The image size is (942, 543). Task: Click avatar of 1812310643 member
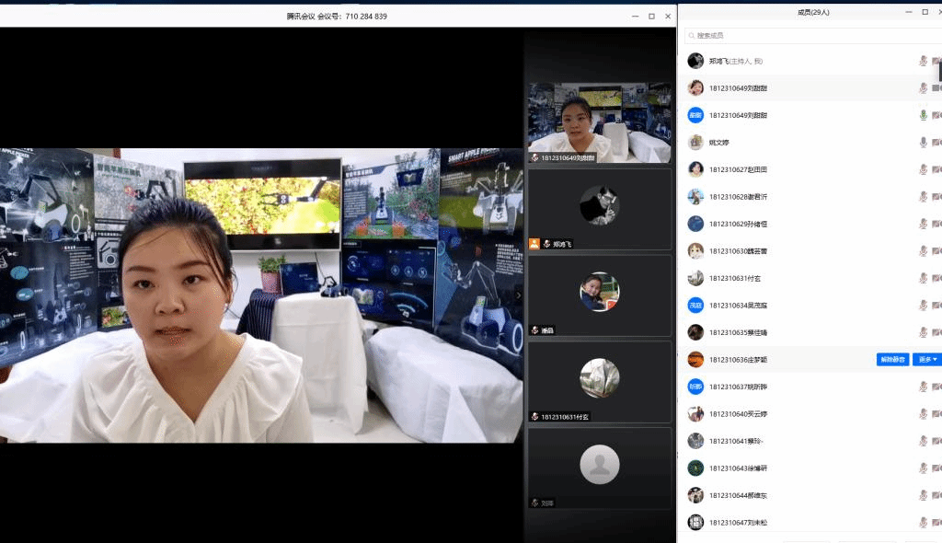click(695, 468)
